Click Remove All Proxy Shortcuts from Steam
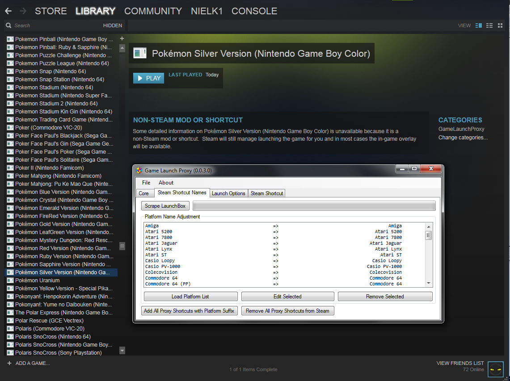Screen dimensions: 510x381 point(287,311)
